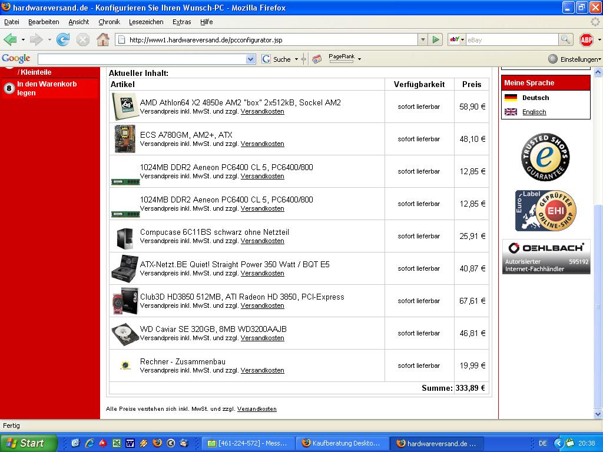Click the Trusted Shops Guarantee badge
Viewport: 603px width, 452px height.
(545, 157)
